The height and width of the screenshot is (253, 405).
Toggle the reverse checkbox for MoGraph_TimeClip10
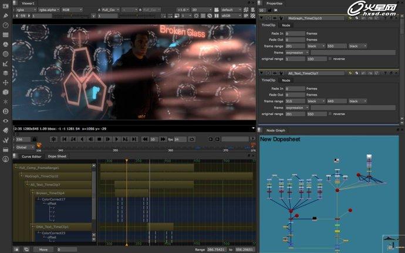pyautogui.click(x=330, y=59)
